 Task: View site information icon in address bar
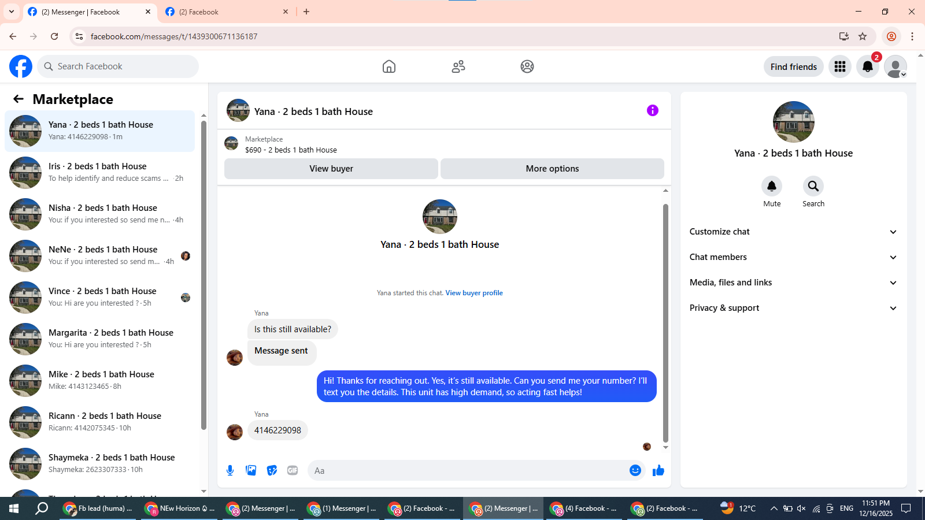pos(79,36)
